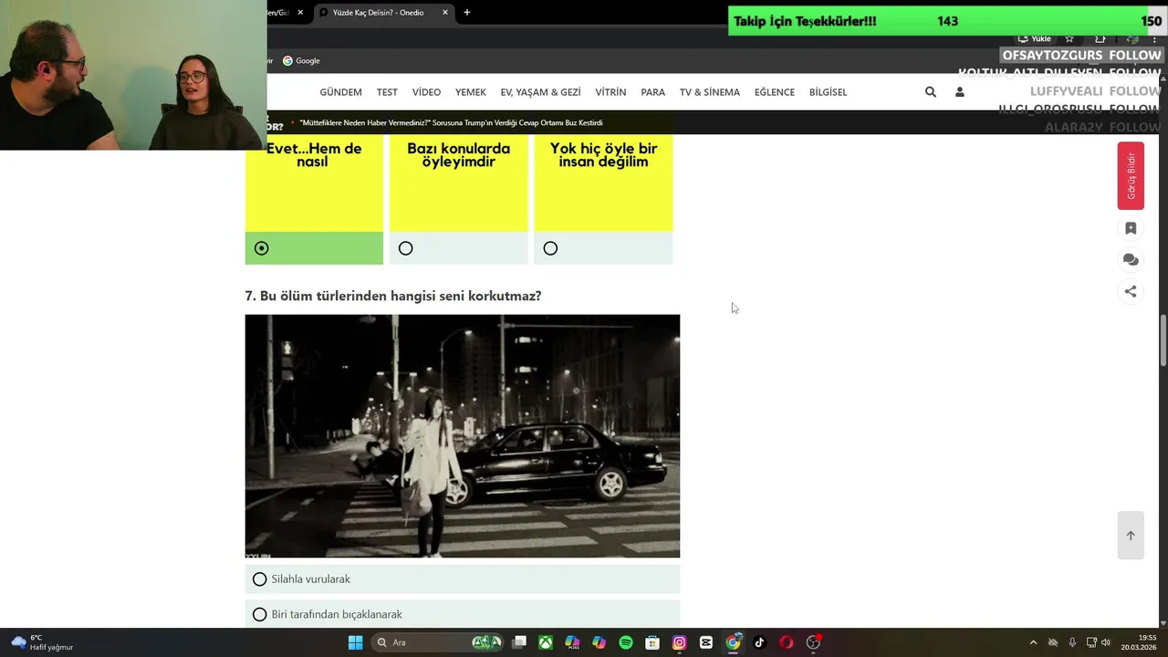Image resolution: width=1168 pixels, height=657 pixels.
Task: Open the user account profile icon
Action: (x=959, y=92)
